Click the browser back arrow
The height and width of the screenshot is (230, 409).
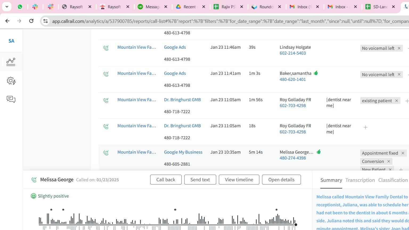(7, 21)
